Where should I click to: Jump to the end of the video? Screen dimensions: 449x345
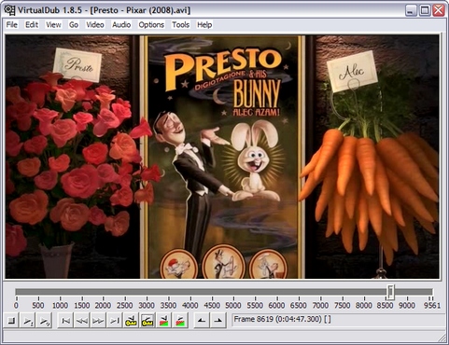click(x=114, y=321)
